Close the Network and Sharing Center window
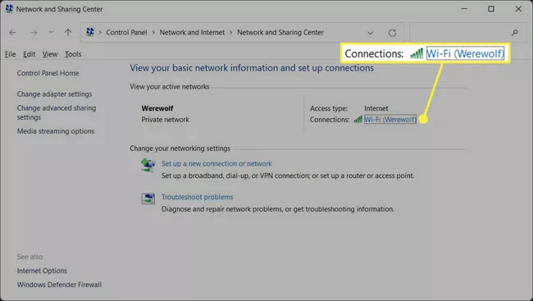 click(x=518, y=9)
